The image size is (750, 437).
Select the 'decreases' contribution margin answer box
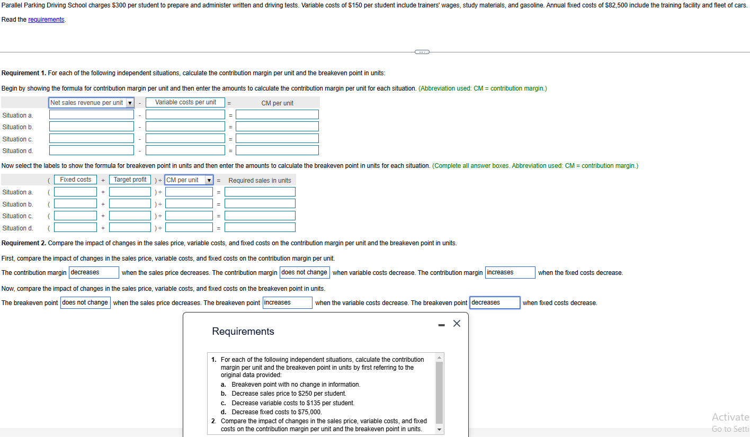click(93, 272)
